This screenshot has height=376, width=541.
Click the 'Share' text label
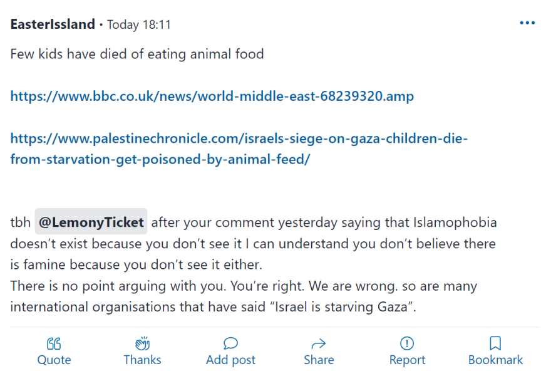pyautogui.click(x=319, y=360)
